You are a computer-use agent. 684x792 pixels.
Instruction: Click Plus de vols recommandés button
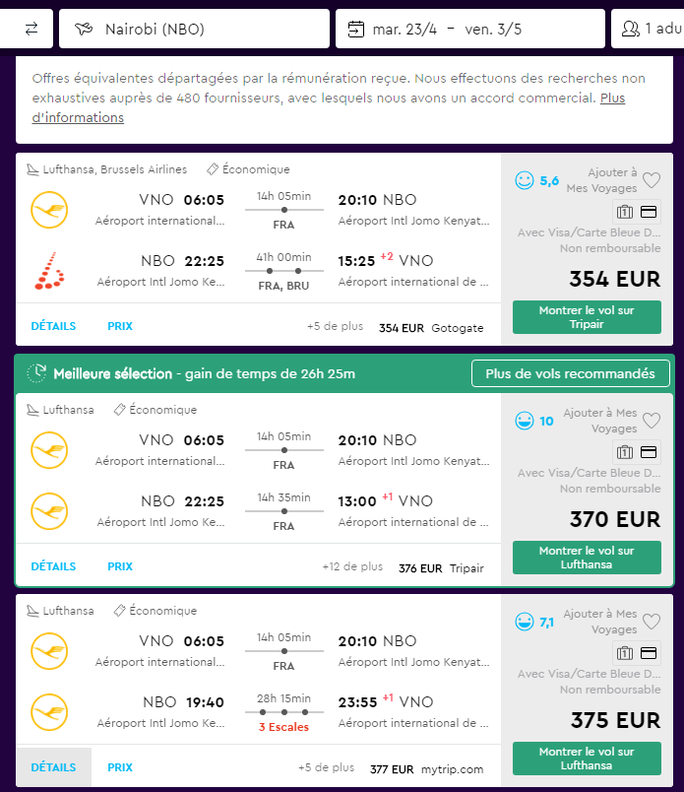pyautogui.click(x=571, y=373)
